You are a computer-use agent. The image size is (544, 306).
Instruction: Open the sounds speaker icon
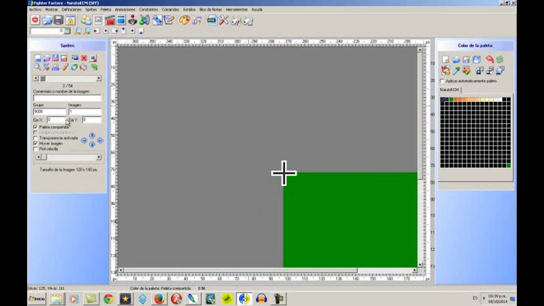[144, 20]
